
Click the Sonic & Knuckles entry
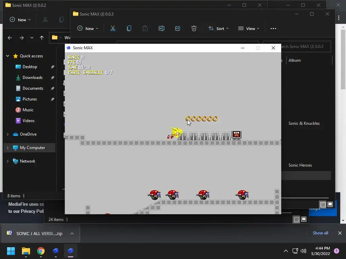[x=304, y=123]
